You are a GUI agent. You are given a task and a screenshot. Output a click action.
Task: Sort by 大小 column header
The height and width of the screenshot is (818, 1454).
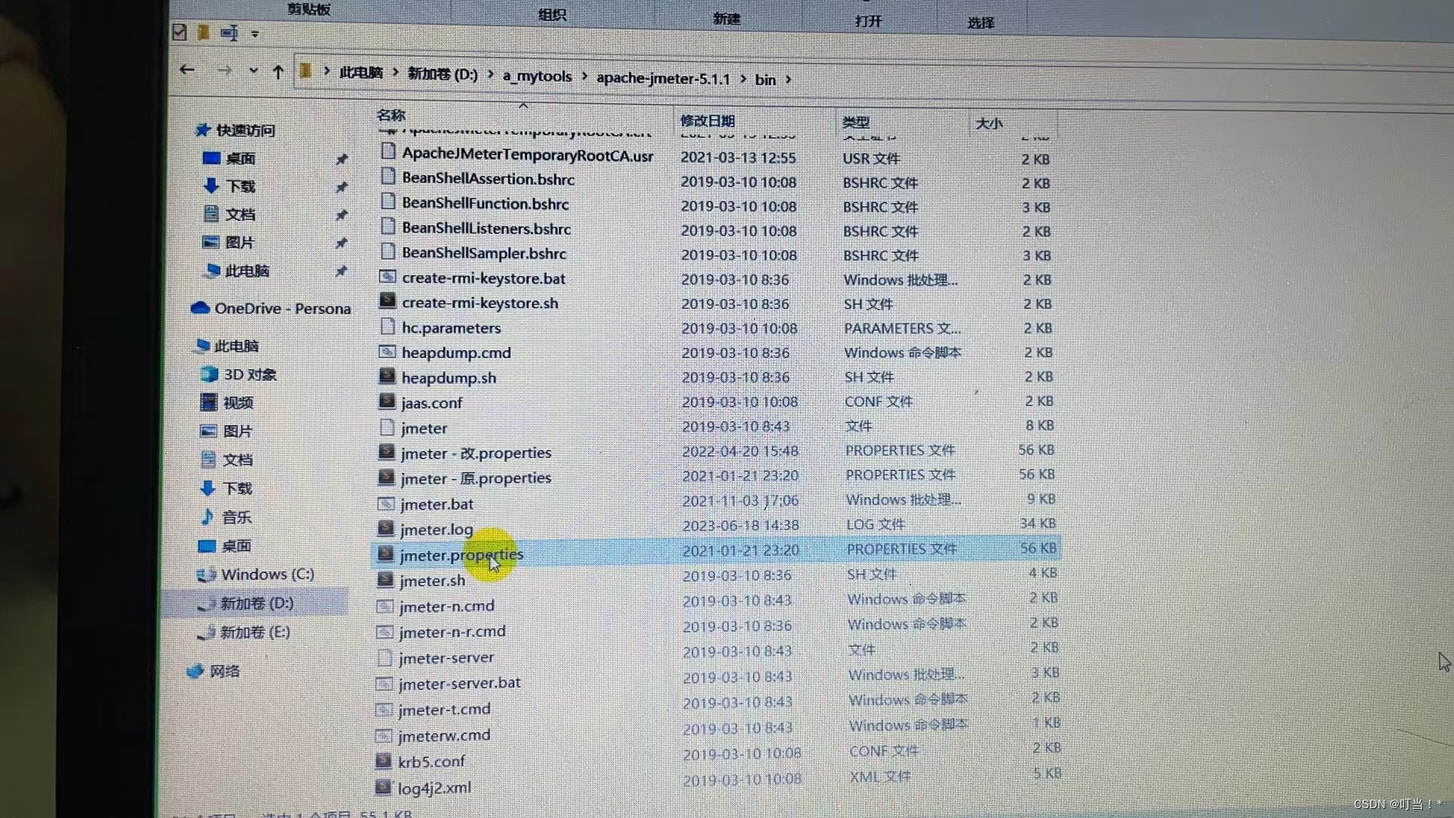pyautogui.click(x=989, y=123)
